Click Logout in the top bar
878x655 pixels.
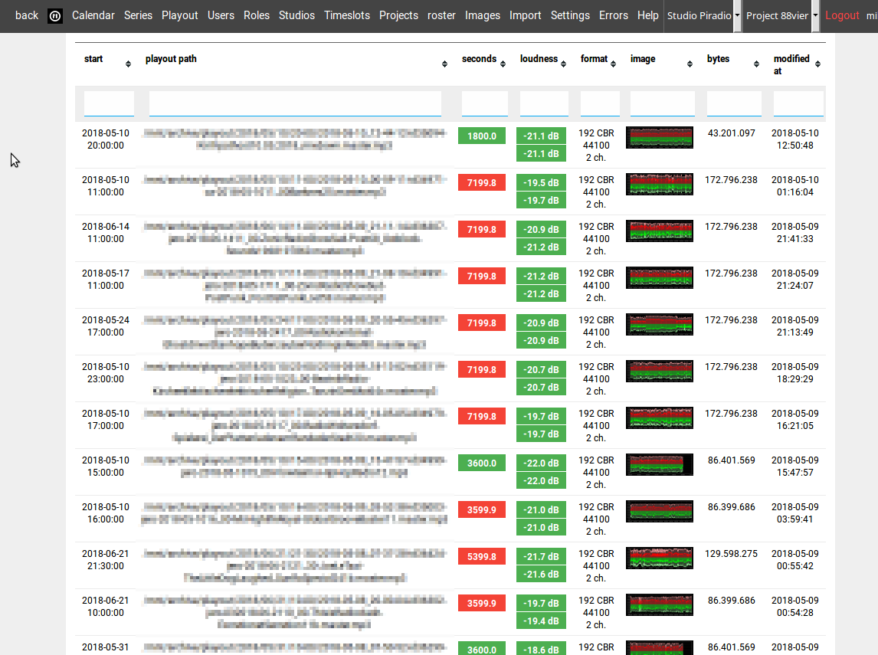click(843, 15)
